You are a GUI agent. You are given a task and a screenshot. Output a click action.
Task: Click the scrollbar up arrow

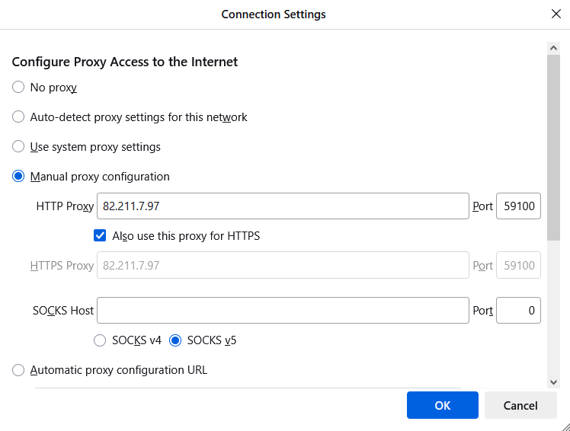tap(553, 48)
